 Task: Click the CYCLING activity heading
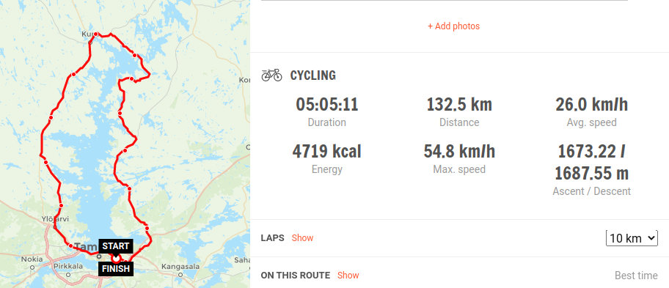[312, 75]
